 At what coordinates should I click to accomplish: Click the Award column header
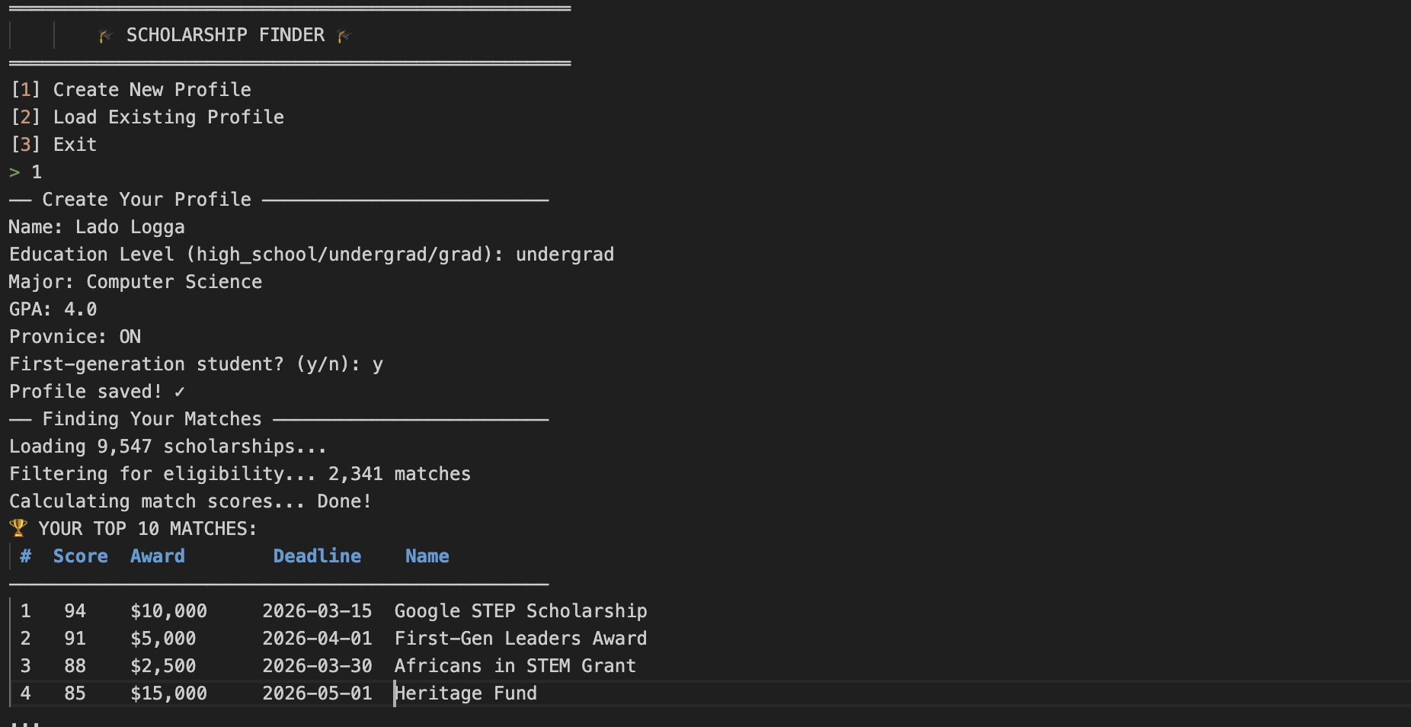pos(157,556)
